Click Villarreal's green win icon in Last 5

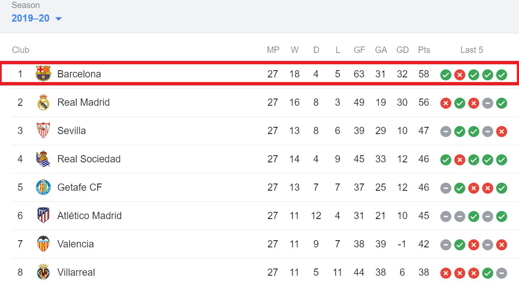(488, 273)
